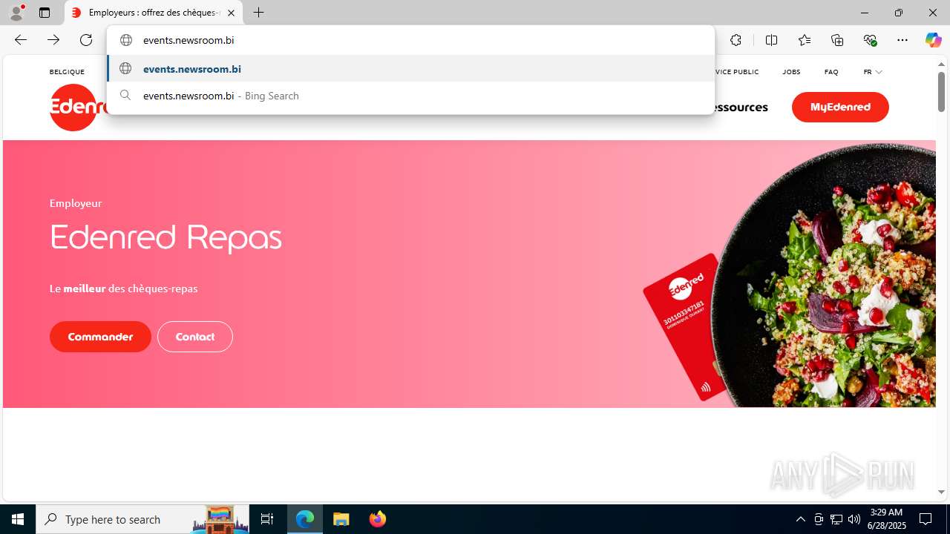Open the taskbar clock and date
Screen dimensions: 950x534
pyautogui.click(x=886, y=519)
